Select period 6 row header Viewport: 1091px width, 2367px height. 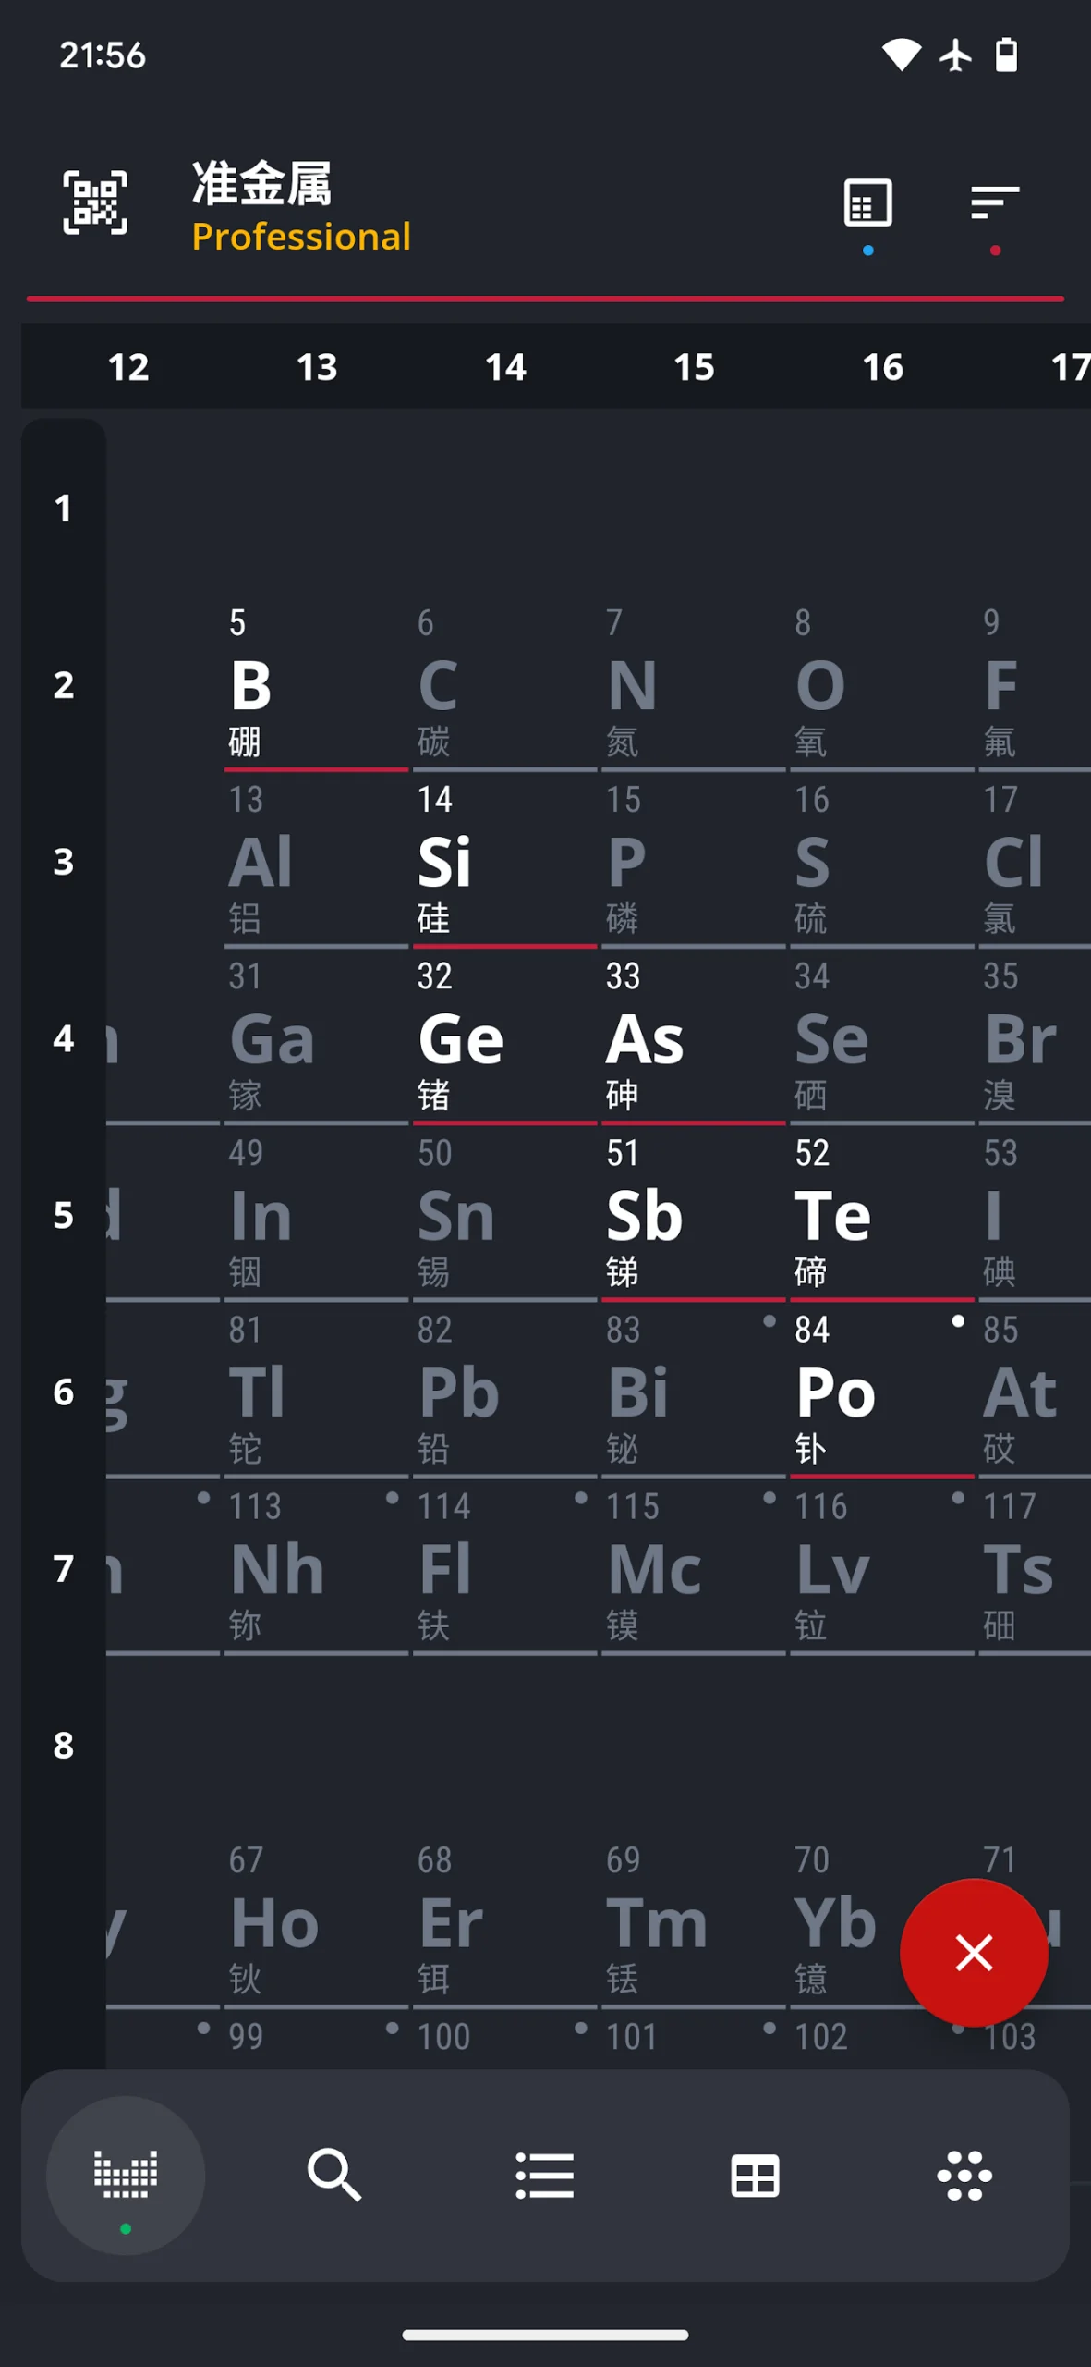click(63, 1392)
